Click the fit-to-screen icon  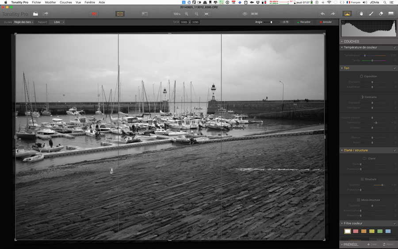click(207, 14)
